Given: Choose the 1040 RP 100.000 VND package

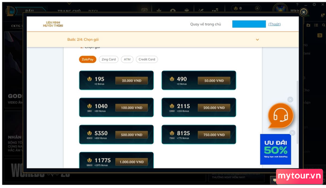Looking at the screenshot, I should coord(116,107).
